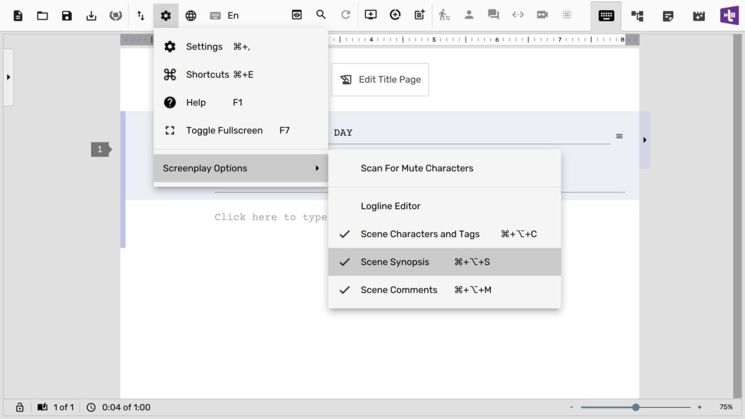Open the dialogues chat icon
Image resolution: width=745 pixels, height=419 pixels.
[x=493, y=15]
